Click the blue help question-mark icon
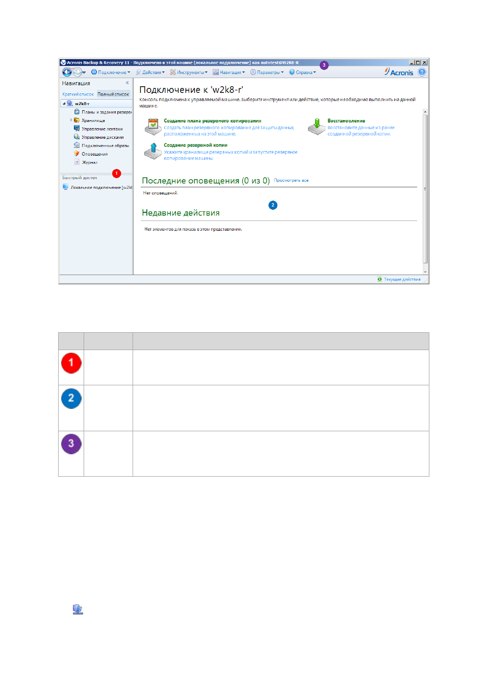The height and width of the screenshot is (689, 487). (422, 72)
